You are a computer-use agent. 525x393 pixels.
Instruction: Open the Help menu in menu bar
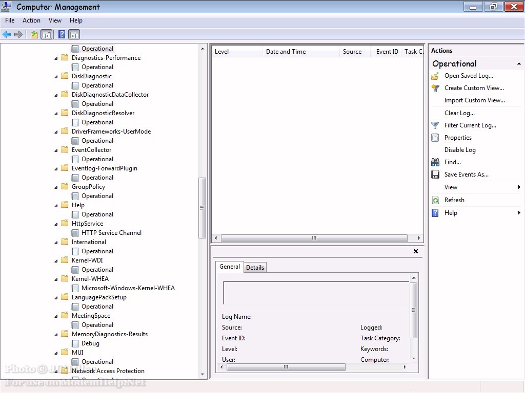76,20
